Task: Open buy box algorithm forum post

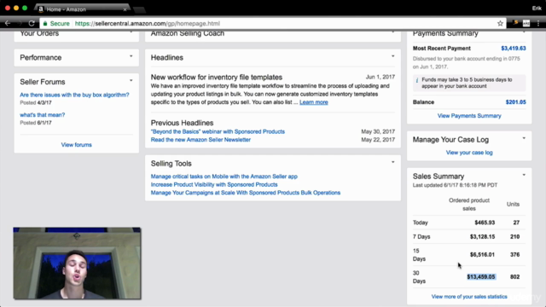Action: point(74,95)
